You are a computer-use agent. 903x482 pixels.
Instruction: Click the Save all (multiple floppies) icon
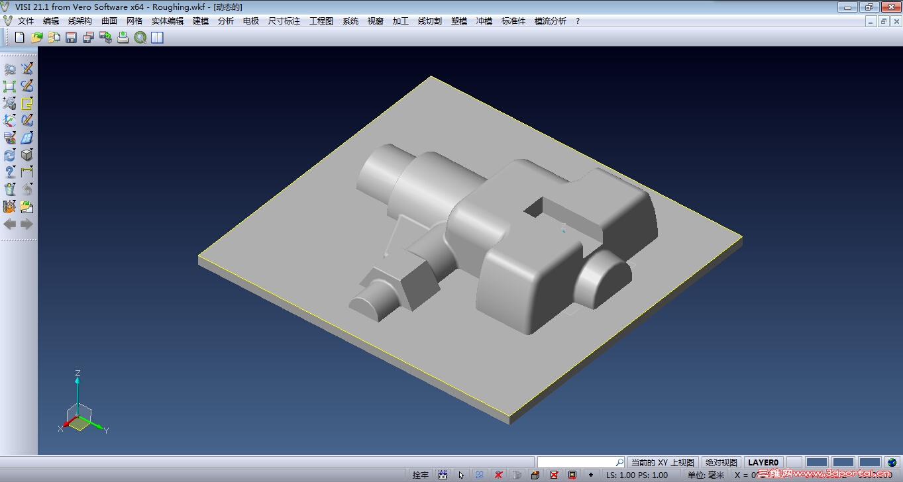click(x=88, y=38)
